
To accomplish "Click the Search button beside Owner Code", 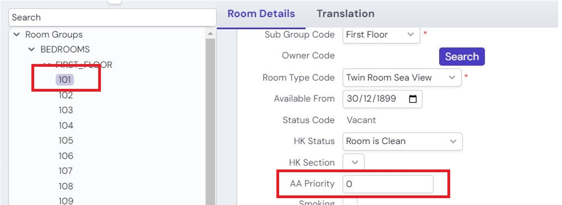I will [462, 56].
